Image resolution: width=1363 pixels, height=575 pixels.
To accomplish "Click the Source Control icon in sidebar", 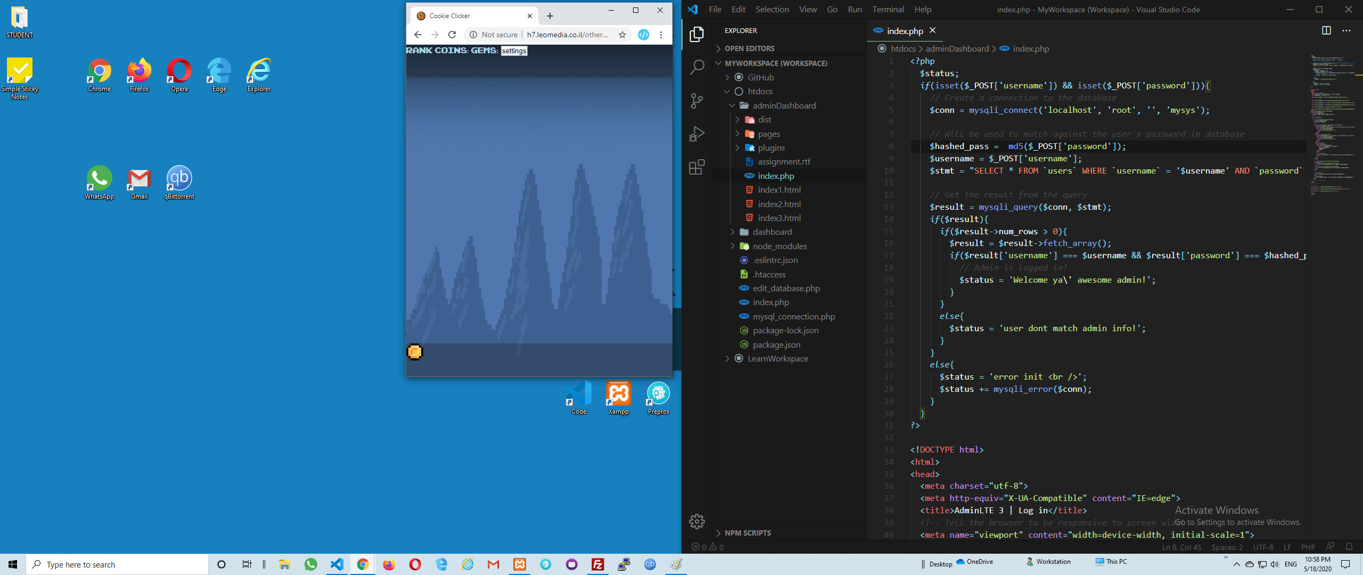I will 698,100.
